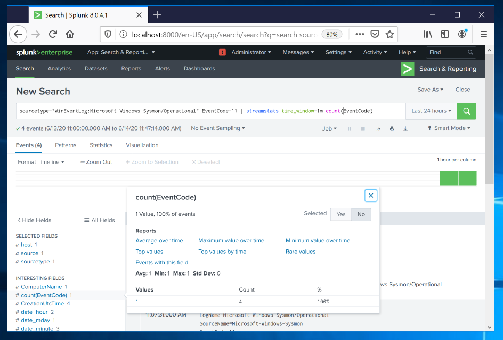This screenshot has height=340, width=503.
Task: Click the splunk>enterprise logo
Action: [x=44, y=52]
